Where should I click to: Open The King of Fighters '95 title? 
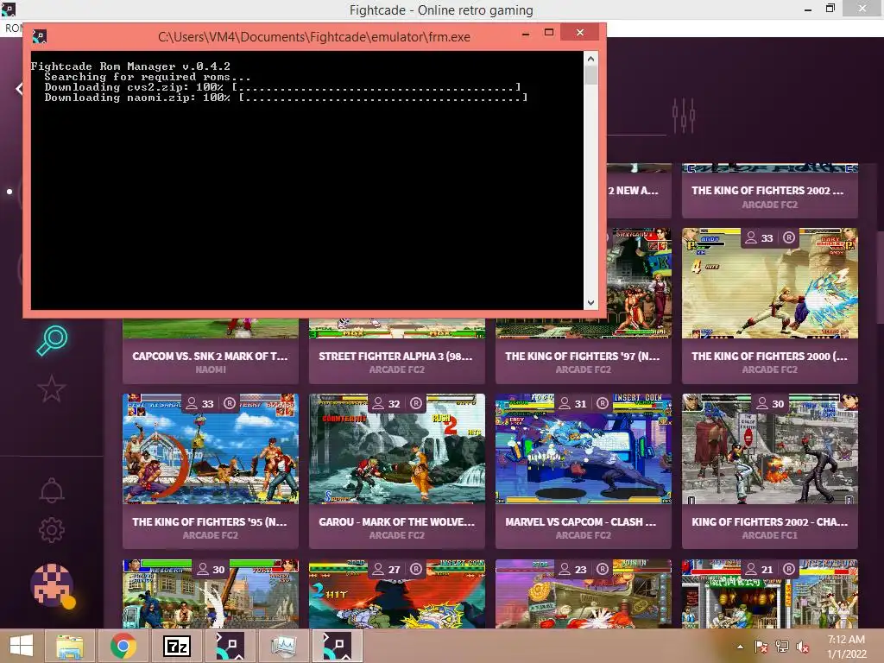click(x=210, y=522)
